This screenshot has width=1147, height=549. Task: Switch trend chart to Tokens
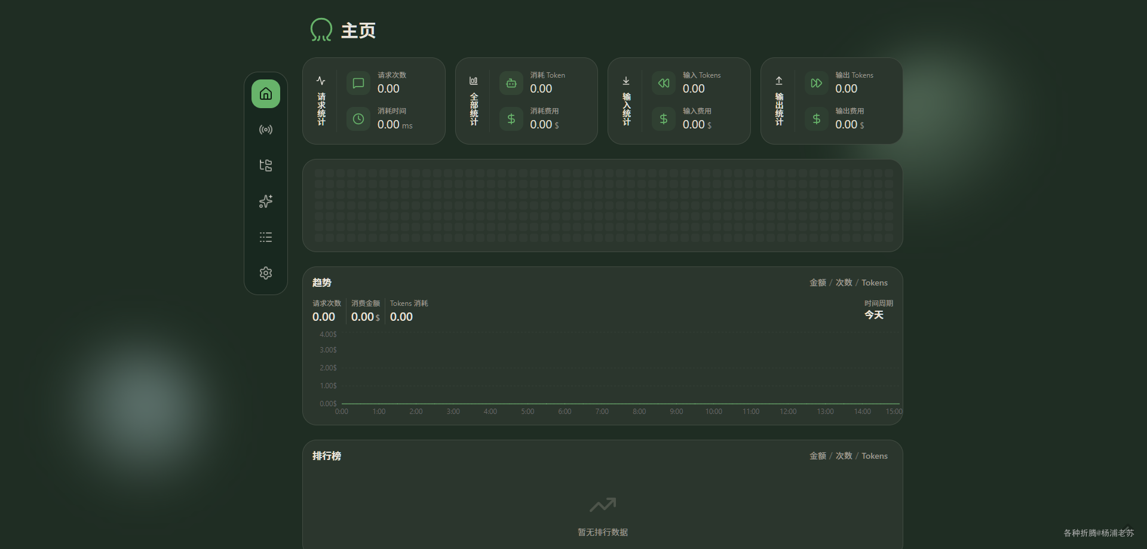click(x=875, y=283)
